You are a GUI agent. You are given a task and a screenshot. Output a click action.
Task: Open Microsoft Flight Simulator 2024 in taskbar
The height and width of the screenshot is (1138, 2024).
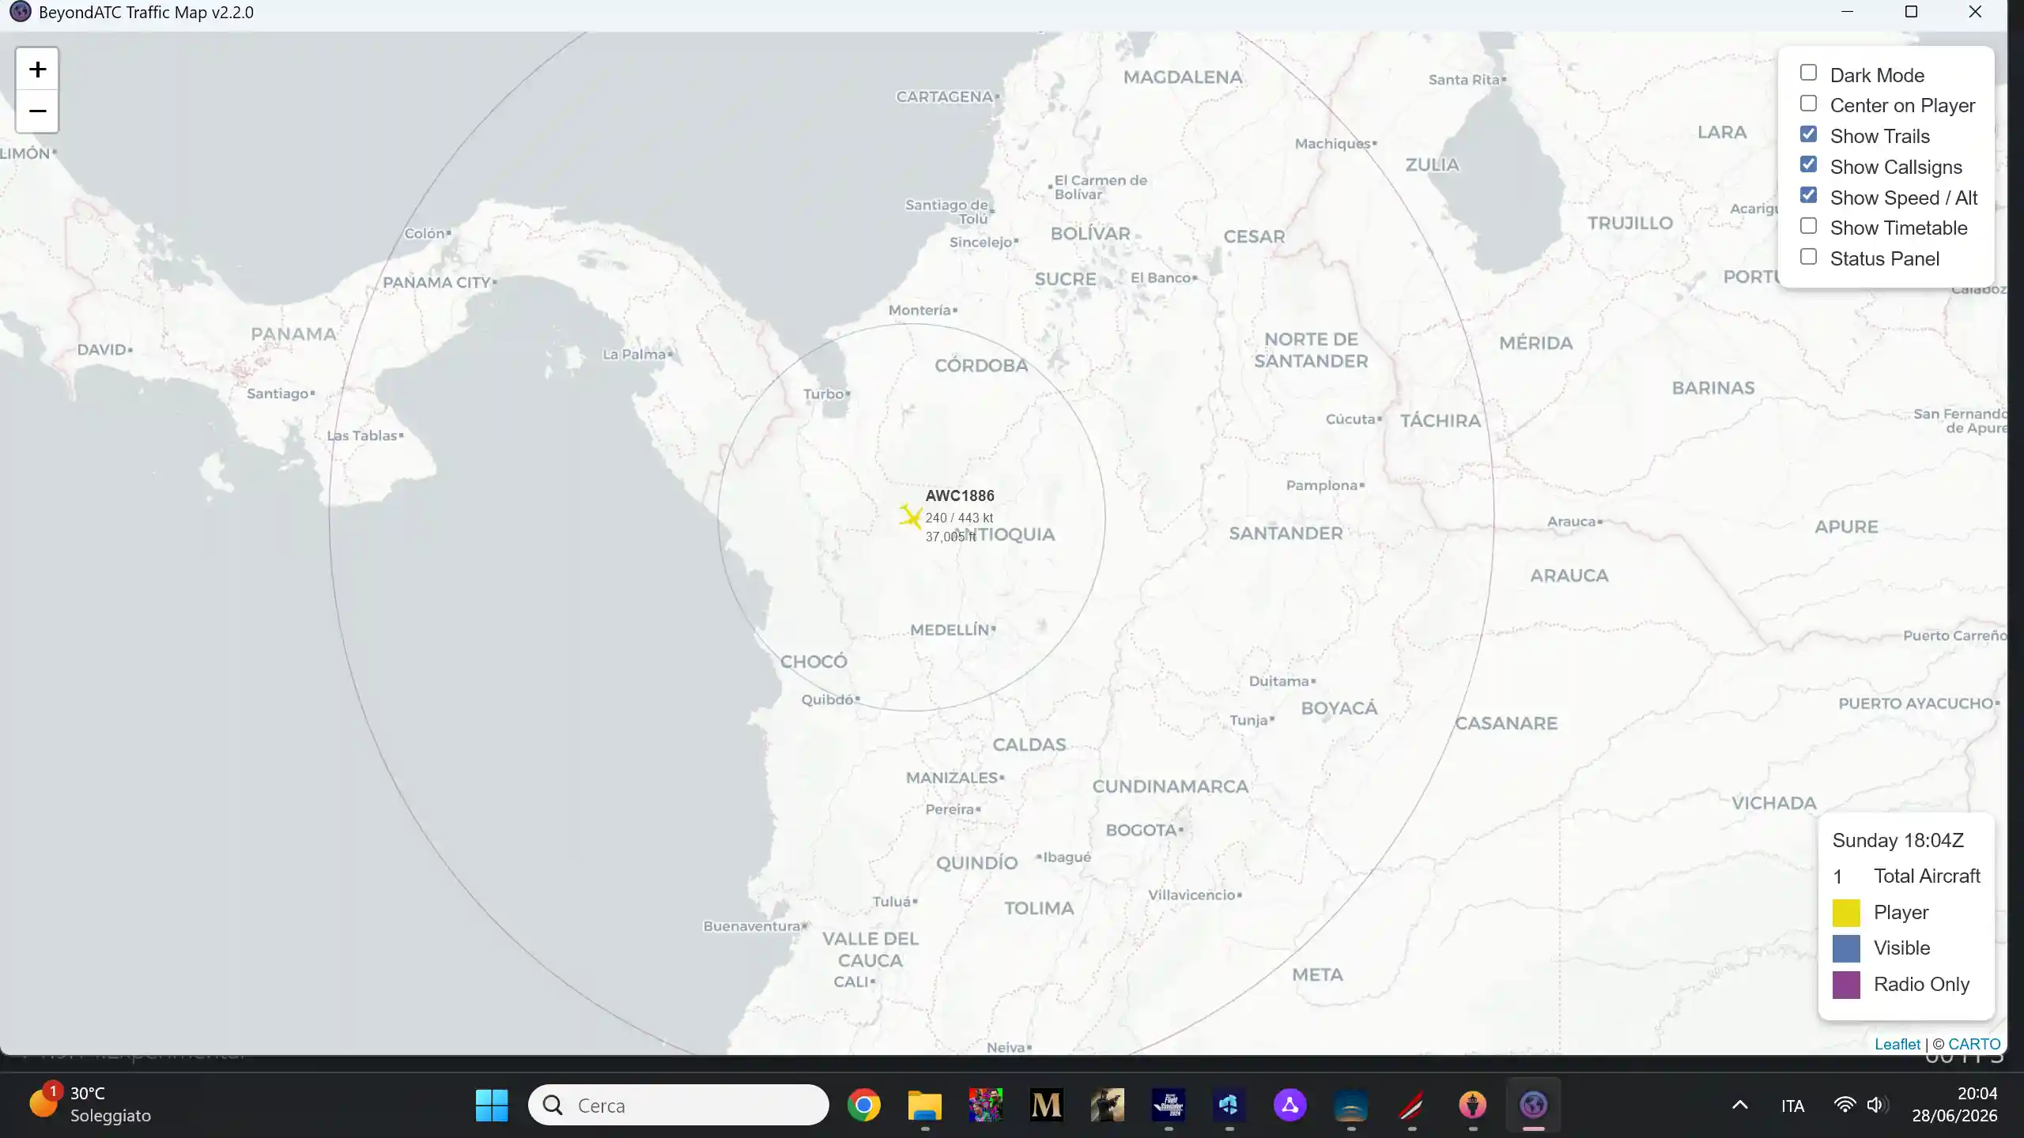point(1168,1105)
